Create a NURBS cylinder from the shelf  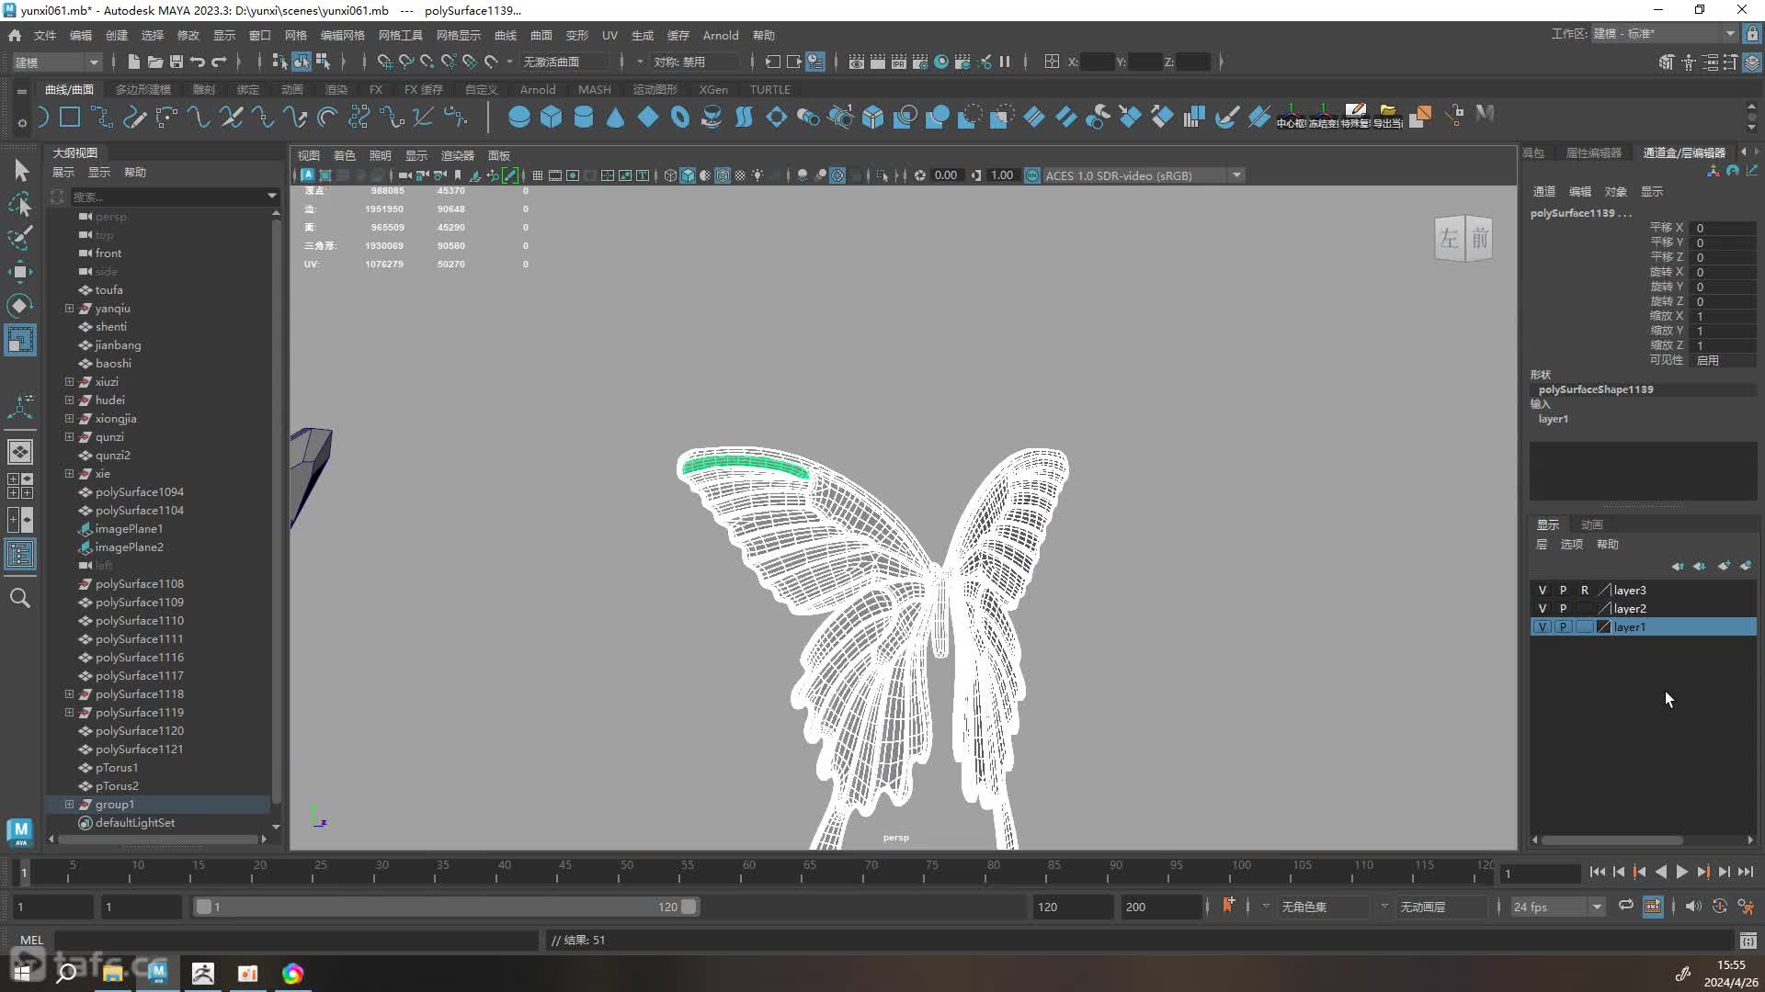point(583,117)
